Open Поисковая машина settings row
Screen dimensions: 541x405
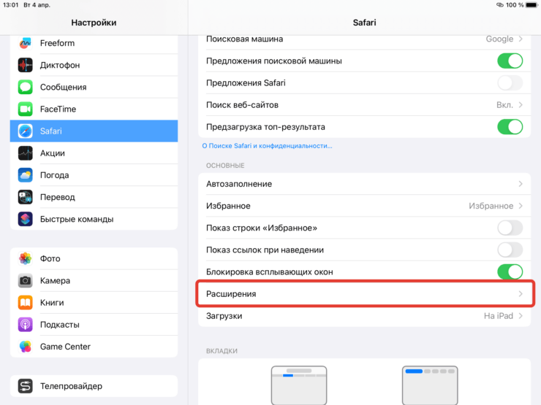tap(365, 41)
